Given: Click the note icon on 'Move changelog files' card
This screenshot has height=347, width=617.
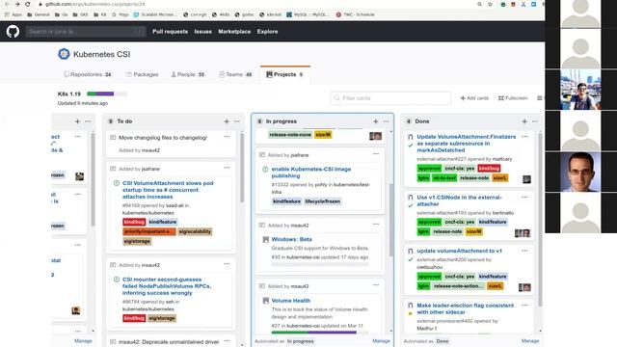Looking at the screenshot, I should [x=113, y=138].
